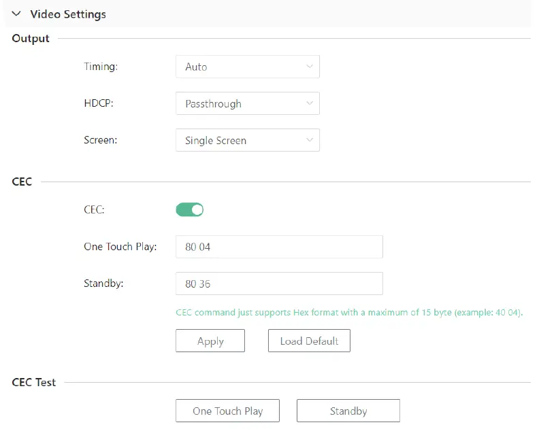Click the CEC Test section label
Viewport: 556px width, 429px height.
point(33,382)
